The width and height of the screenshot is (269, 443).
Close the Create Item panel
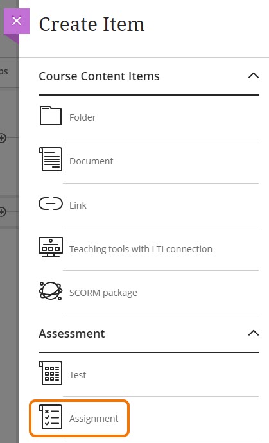17,21
